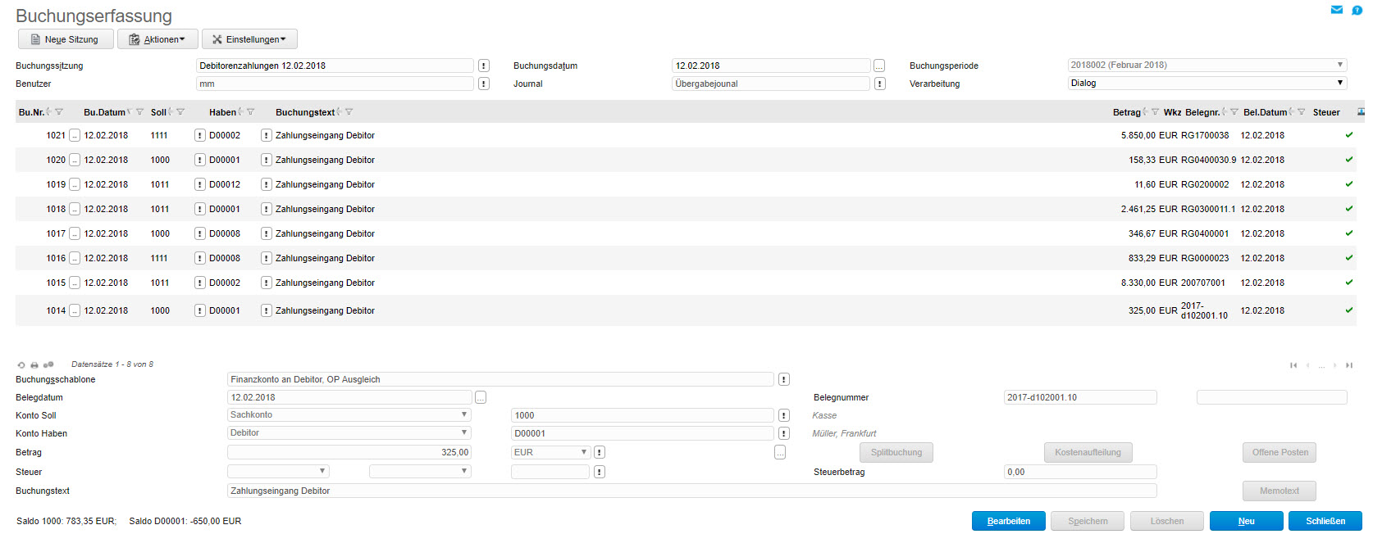Image resolution: width=1373 pixels, height=534 pixels.
Task: Sort by Bu.Nr. column header
Action: click(x=31, y=112)
